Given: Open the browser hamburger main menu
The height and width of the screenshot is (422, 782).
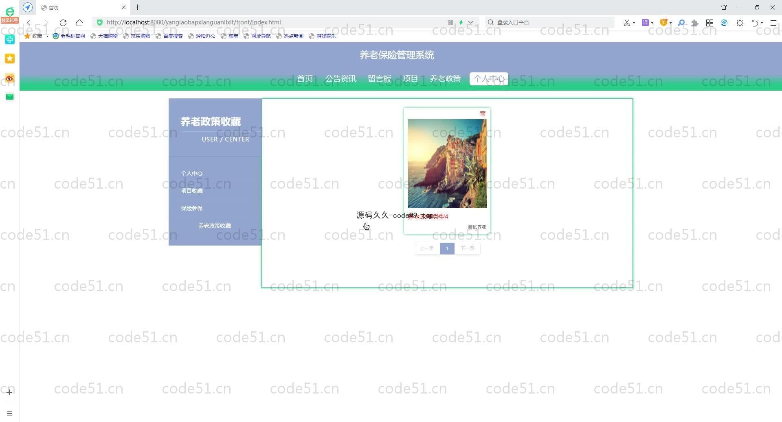Looking at the screenshot, I should coord(773,23).
